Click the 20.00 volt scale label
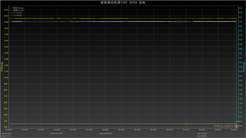The height and width of the screenshot is (138, 246). coord(6,16)
